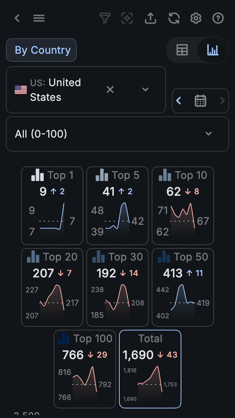Image resolution: width=235 pixels, height=418 pixels.
Task: Open the settings gear
Action: [x=196, y=18]
